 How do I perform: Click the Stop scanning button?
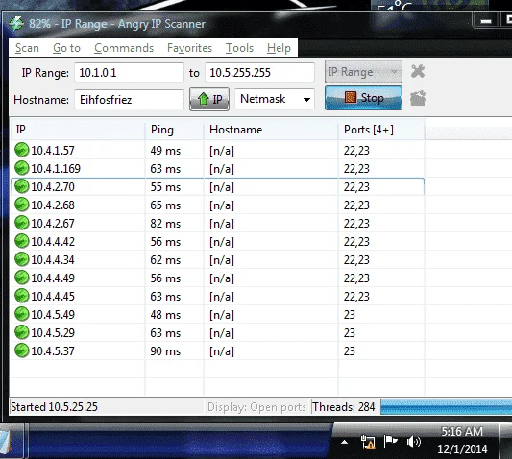pos(363,98)
